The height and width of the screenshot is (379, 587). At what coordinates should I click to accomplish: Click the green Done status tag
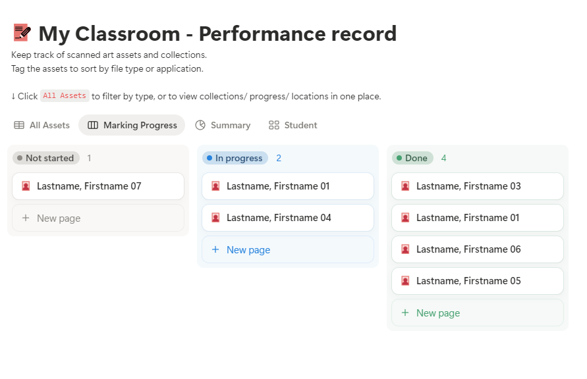(412, 158)
